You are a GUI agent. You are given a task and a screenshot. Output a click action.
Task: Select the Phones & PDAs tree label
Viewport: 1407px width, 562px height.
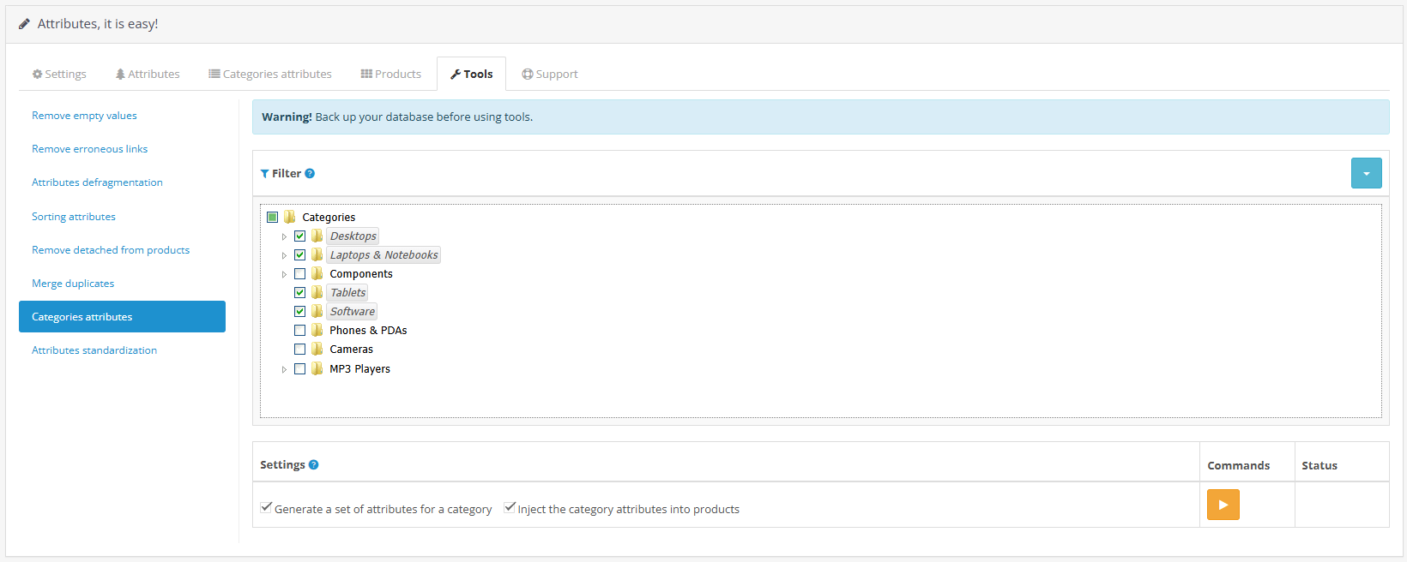click(368, 331)
